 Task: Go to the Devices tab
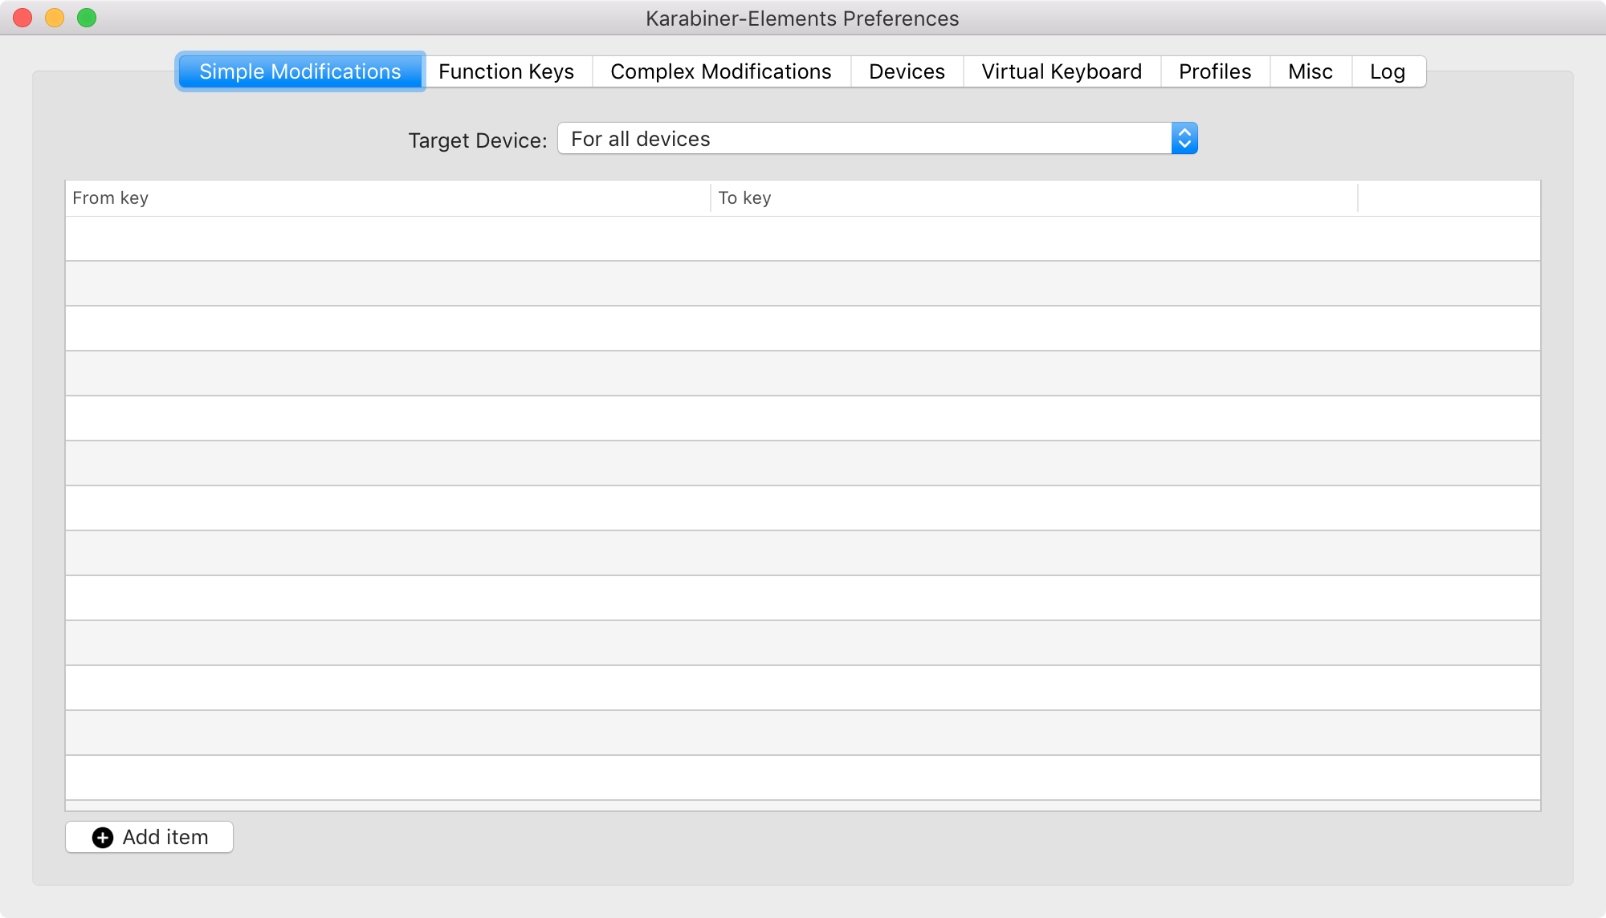907,72
